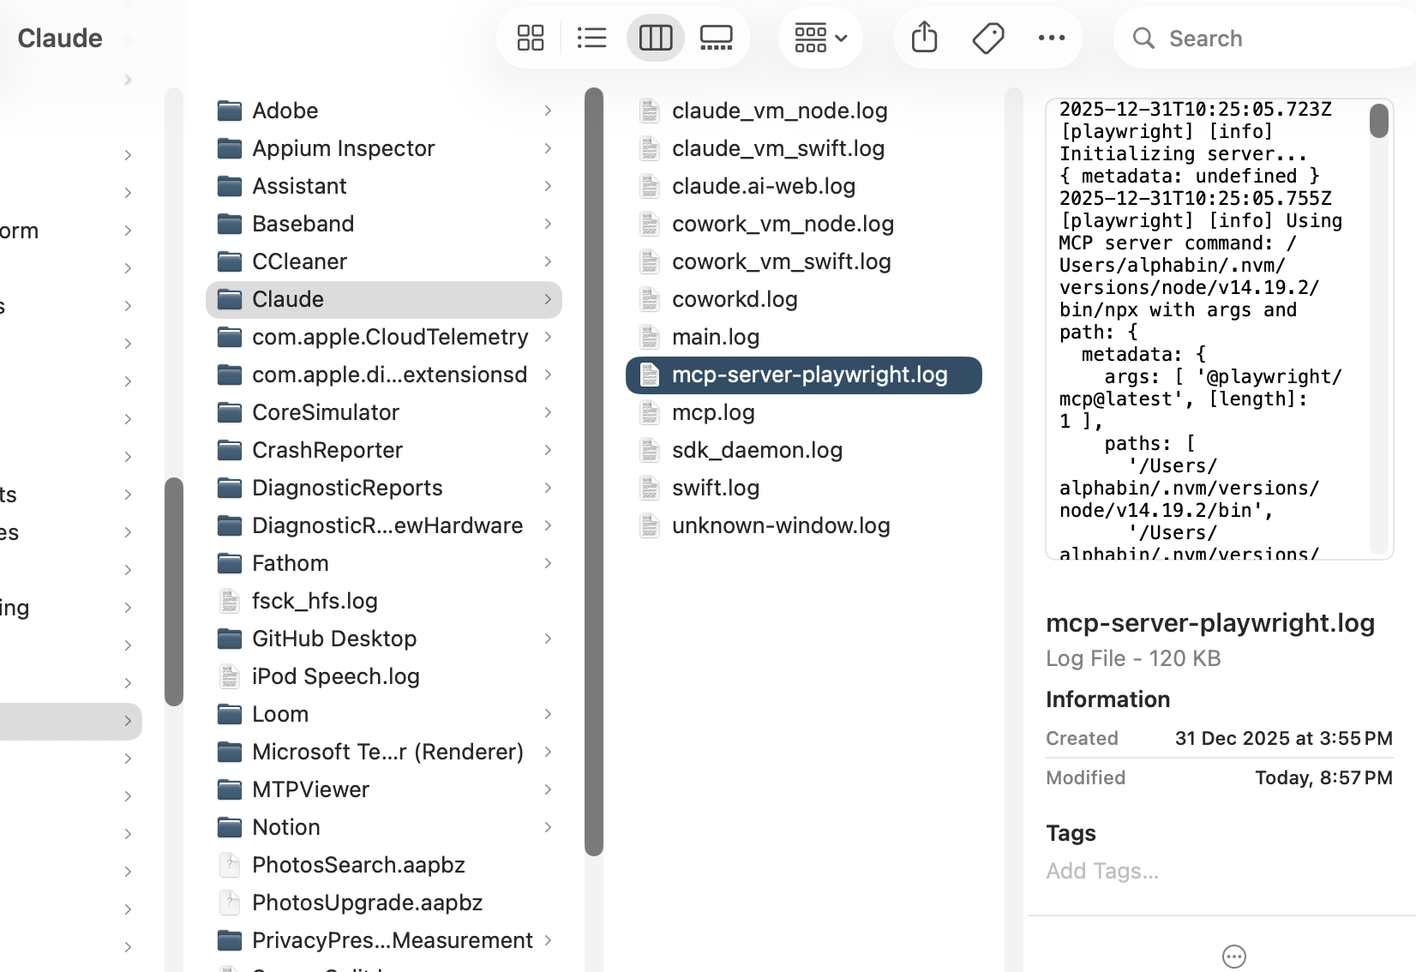Open the more actions ellipsis menu
The image size is (1416, 972).
point(1051,38)
